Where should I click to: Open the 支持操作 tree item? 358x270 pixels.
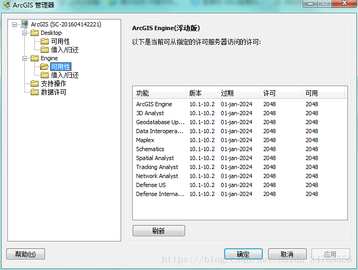(53, 83)
